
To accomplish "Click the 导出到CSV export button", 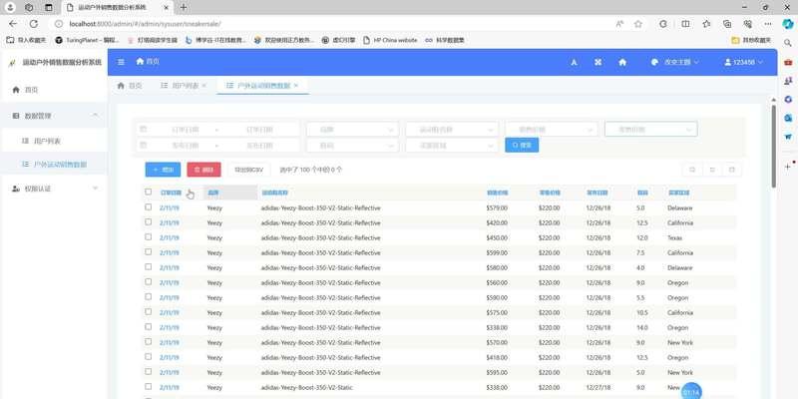I will [x=248, y=170].
